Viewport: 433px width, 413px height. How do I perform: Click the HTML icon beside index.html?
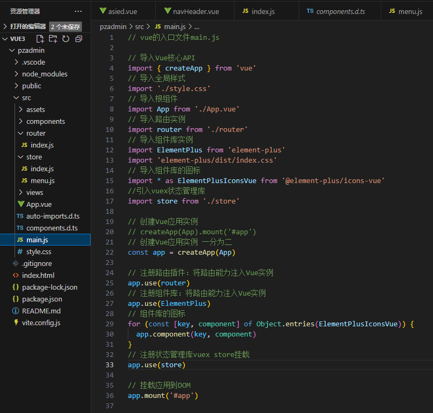coord(16,276)
